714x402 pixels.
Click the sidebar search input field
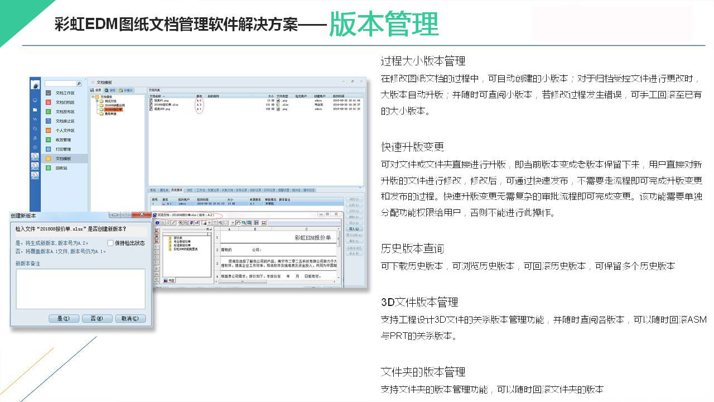[61, 83]
